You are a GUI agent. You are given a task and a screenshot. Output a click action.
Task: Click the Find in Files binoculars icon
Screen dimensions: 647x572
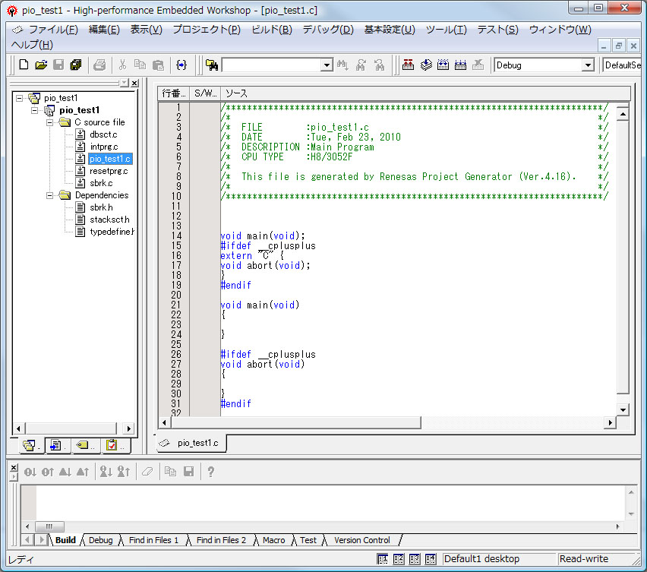pyautogui.click(x=212, y=65)
